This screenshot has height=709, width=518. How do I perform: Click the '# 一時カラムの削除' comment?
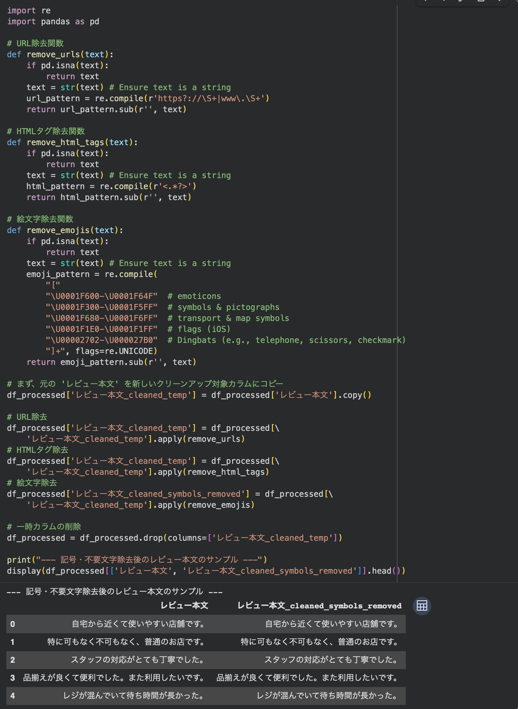click(44, 527)
